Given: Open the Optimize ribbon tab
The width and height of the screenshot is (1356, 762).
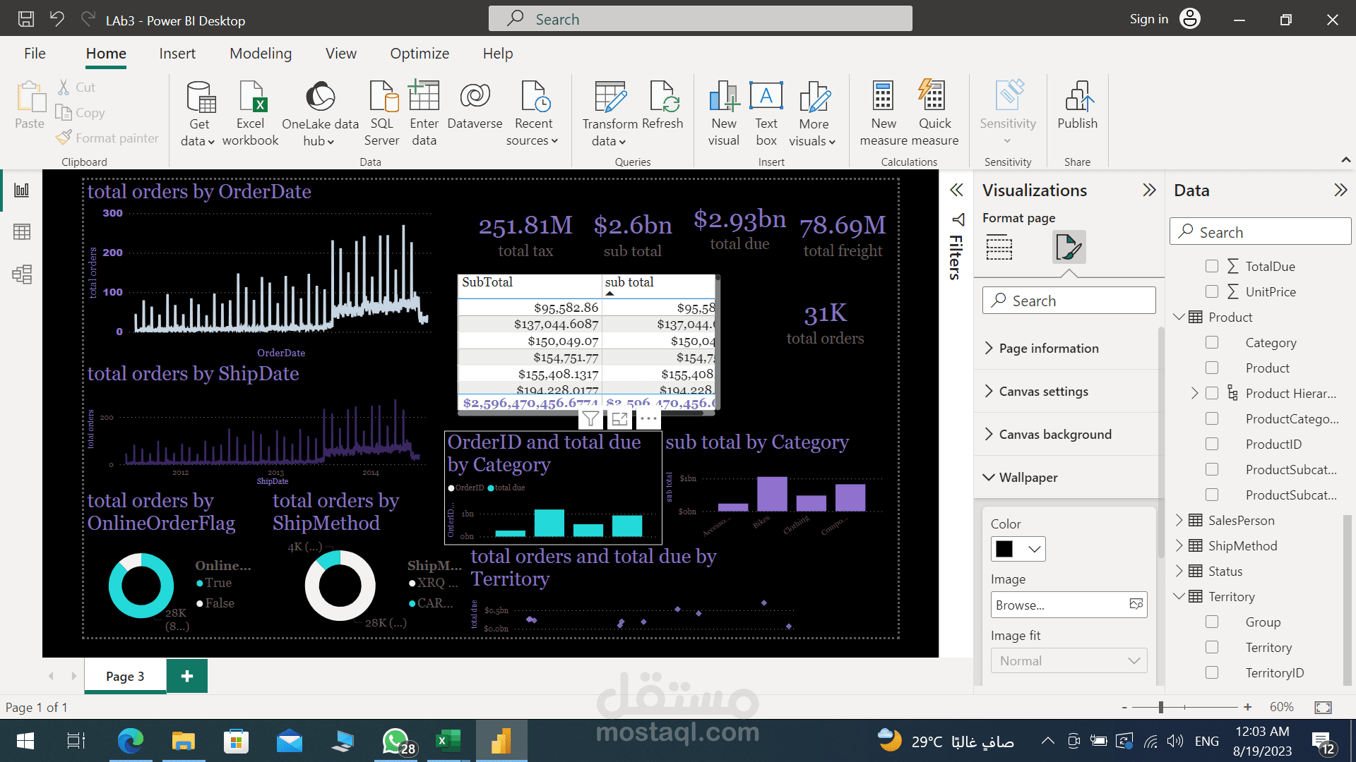Looking at the screenshot, I should (420, 54).
